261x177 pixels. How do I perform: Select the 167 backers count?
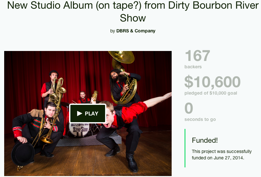coord(197,55)
